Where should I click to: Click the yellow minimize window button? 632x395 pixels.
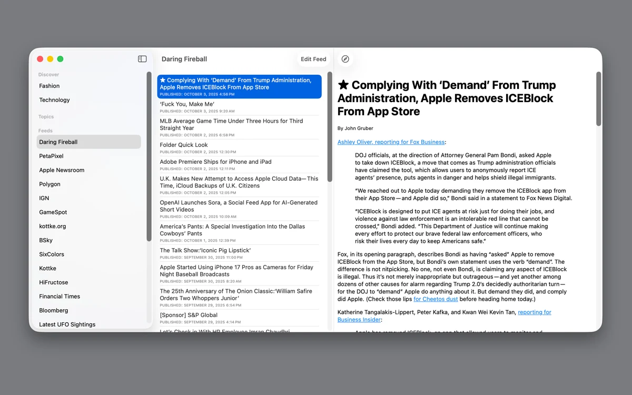pyautogui.click(x=50, y=59)
